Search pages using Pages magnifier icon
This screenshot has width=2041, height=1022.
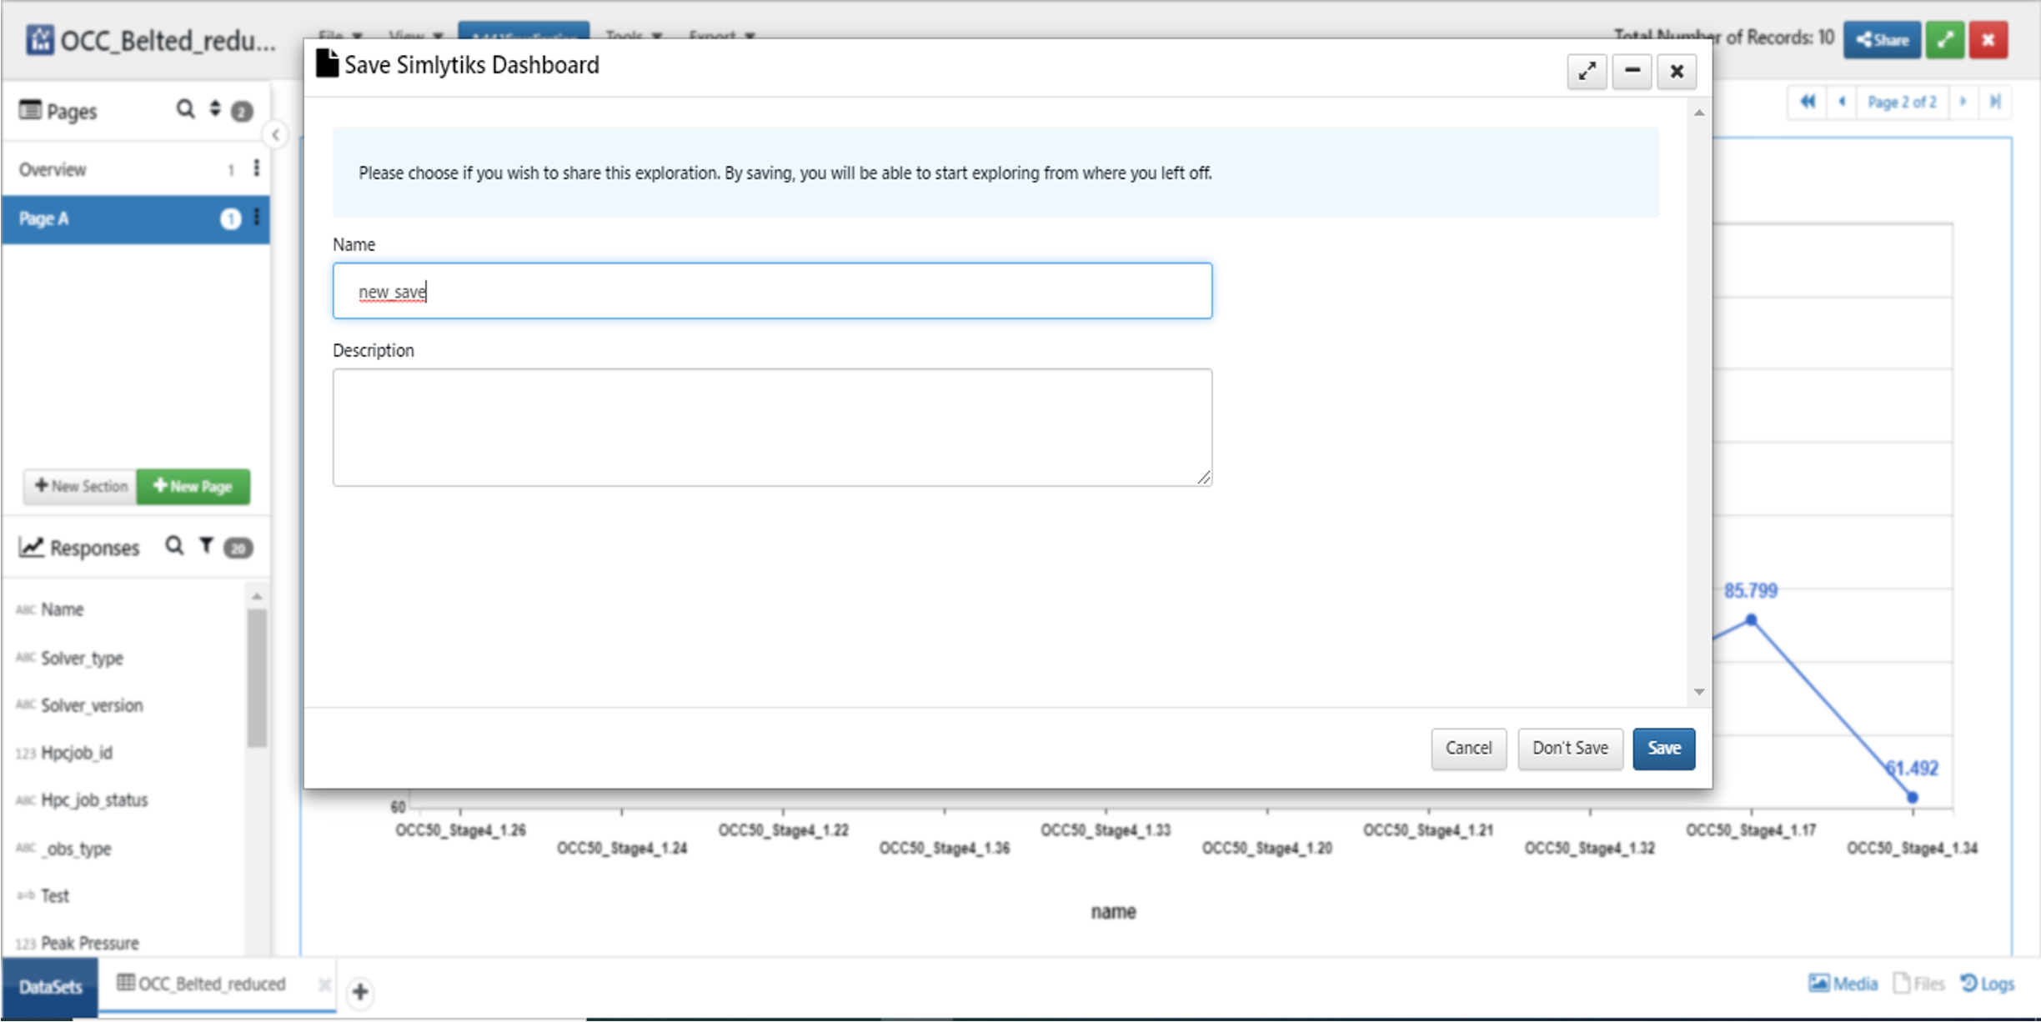[x=185, y=109]
